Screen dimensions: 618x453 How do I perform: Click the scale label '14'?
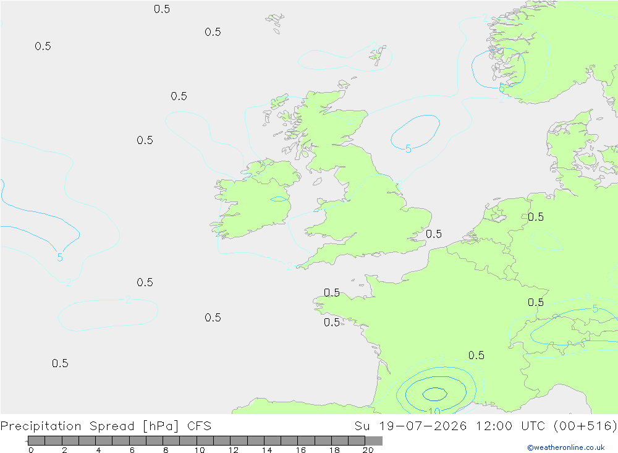coord(267,450)
